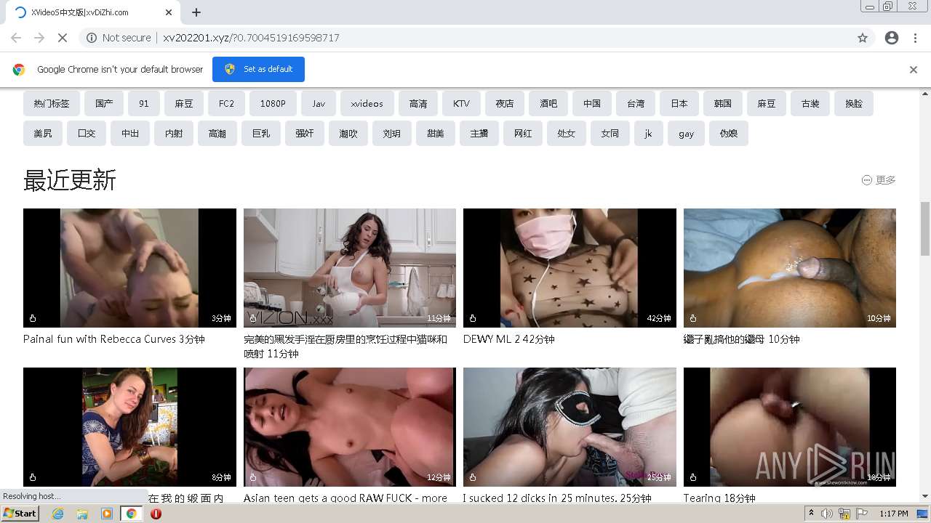The width and height of the screenshot is (931, 523).
Task: Select the 主播 tag
Action: tap(479, 134)
